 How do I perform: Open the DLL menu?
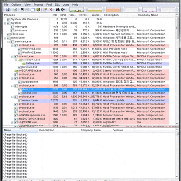pos(57,5)
